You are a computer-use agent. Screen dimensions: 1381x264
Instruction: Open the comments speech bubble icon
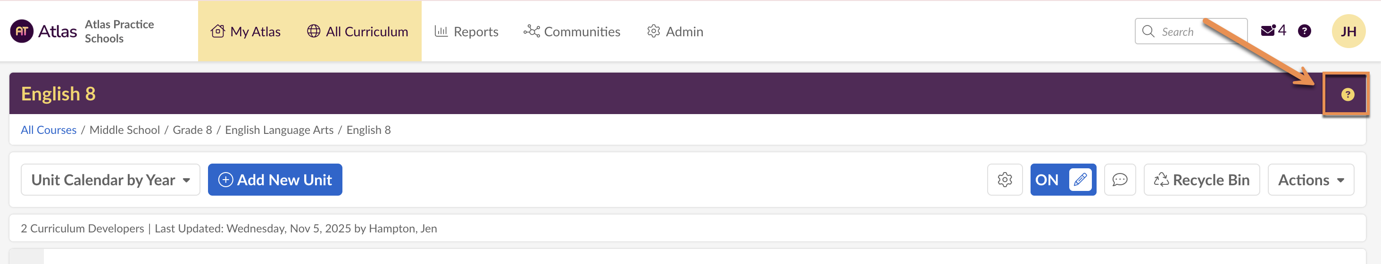point(1120,180)
